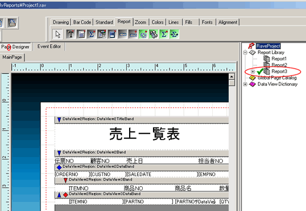
Task: Select the [SALEDATE data field
Action: click(139, 174)
